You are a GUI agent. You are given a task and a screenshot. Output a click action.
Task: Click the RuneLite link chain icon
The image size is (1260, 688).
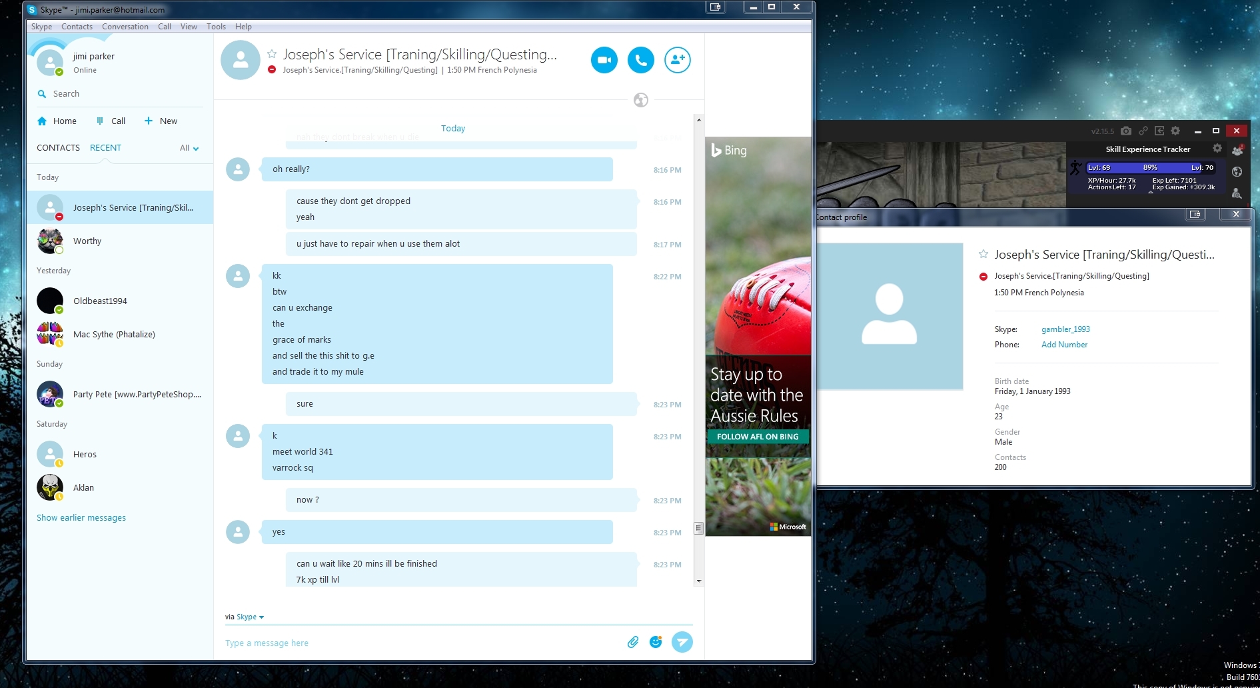coord(1143,131)
